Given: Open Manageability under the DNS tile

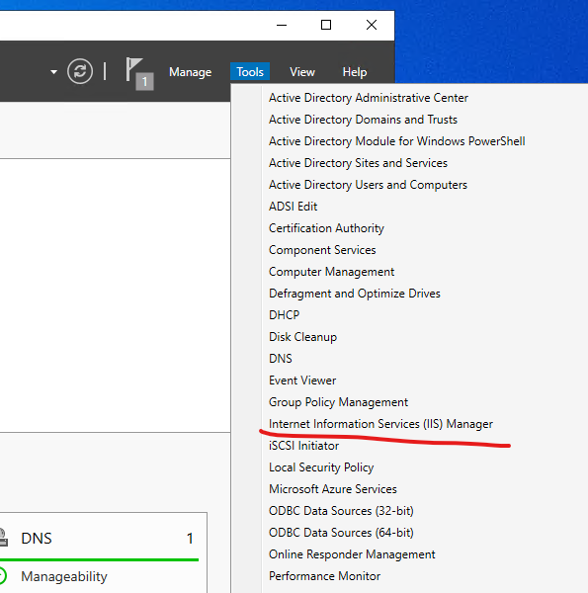Looking at the screenshot, I should [x=64, y=576].
